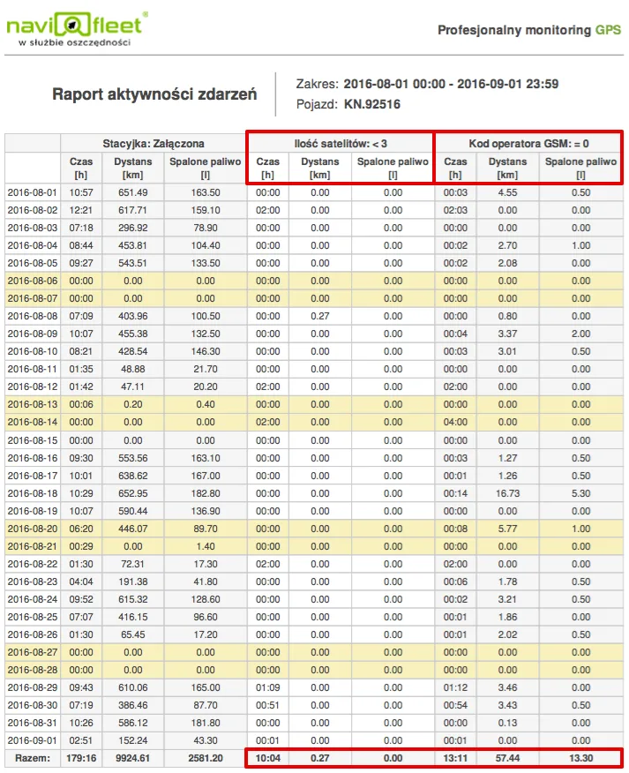This screenshot has height=773, width=629.
Task: Select the date range '2016-08-01 00:00 - 2016-09-01 23:59'
Action: (x=451, y=84)
